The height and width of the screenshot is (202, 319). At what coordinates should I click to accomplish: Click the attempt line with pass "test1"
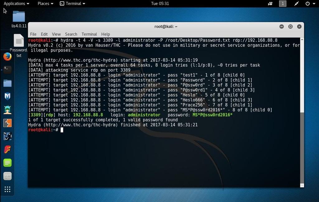coord(136,75)
